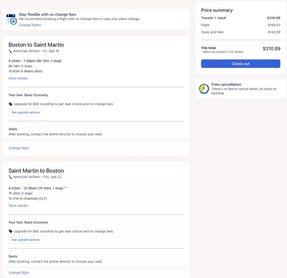Click the upgrade tag icon for the Saint Martin return
The image size is (287, 278).
point(11,232)
